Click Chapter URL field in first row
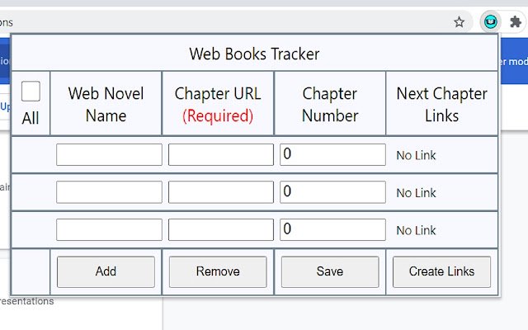This screenshot has height=330, width=528. coord(221,154)
